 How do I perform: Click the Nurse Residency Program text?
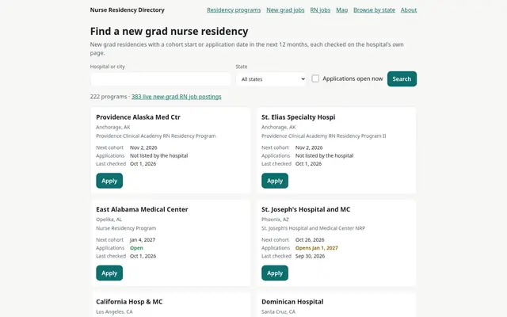(126, 228)
